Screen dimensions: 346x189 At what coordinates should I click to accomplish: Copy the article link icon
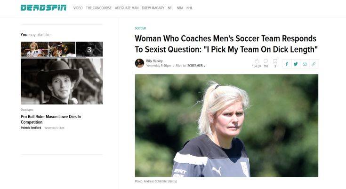point(314,64)
